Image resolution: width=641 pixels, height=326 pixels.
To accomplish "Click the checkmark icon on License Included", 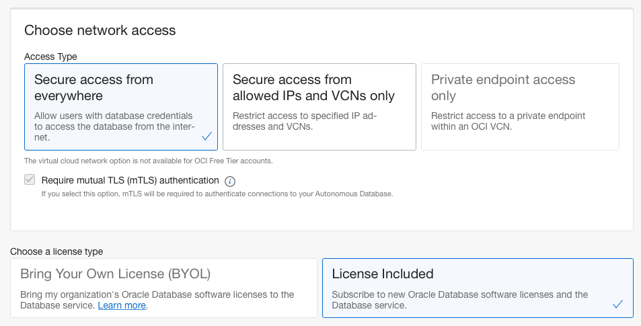I will click(618, 304).
